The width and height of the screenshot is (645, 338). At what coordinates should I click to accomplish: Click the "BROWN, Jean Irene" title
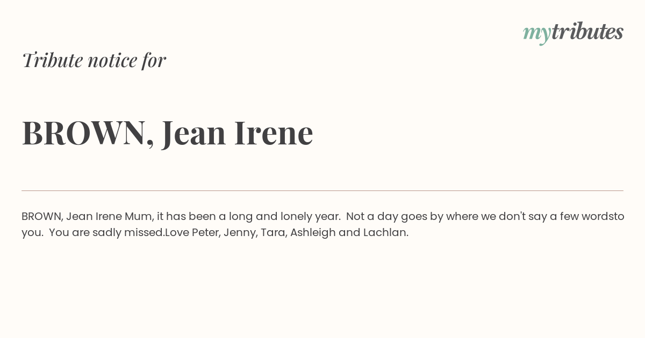click(x=167, y=133)
